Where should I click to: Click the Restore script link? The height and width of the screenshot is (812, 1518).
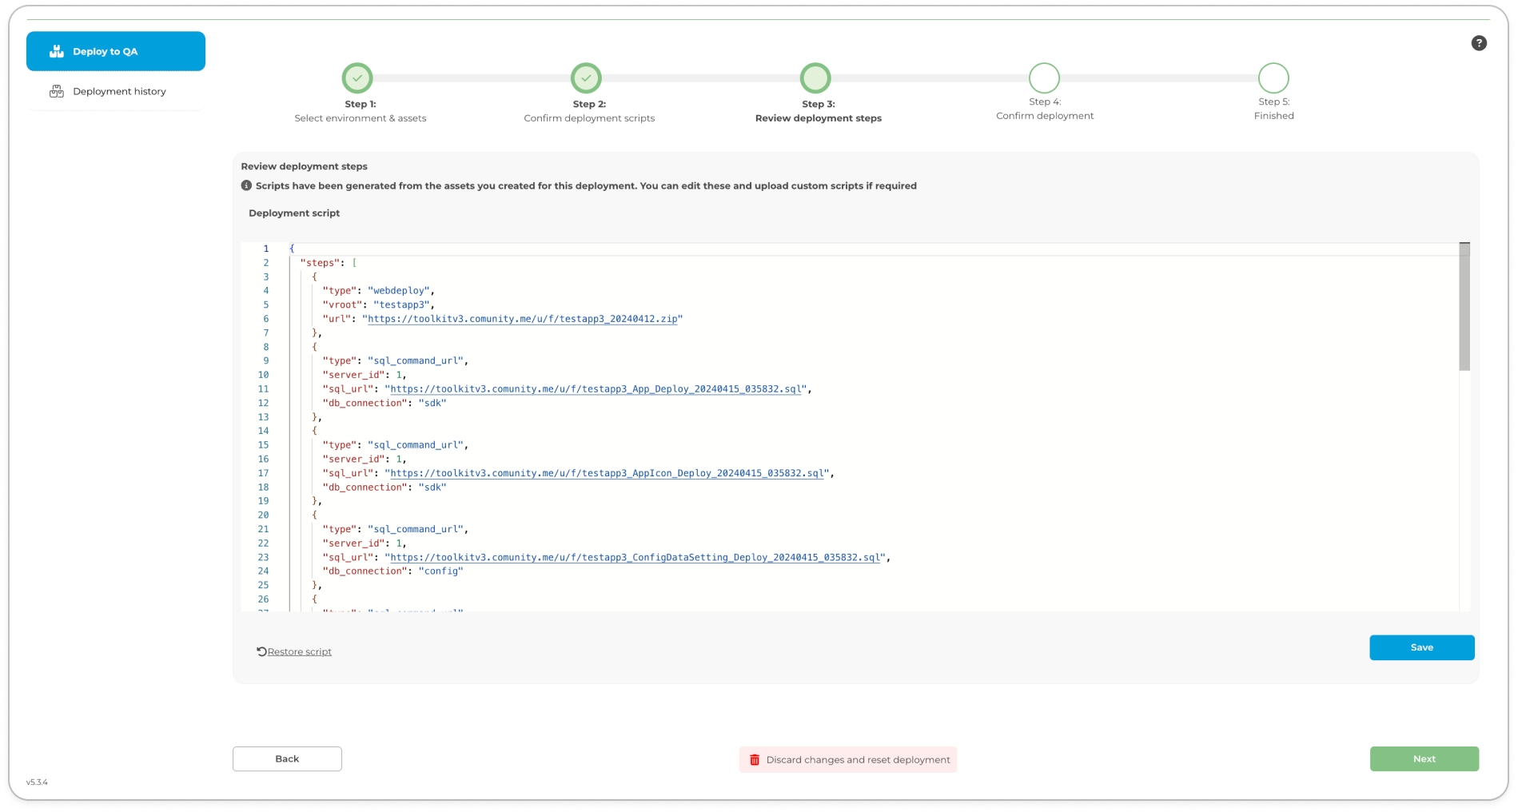point(299,652)
